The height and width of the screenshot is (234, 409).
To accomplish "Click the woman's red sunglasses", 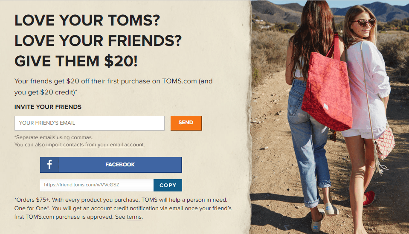I will pos(363,23).
